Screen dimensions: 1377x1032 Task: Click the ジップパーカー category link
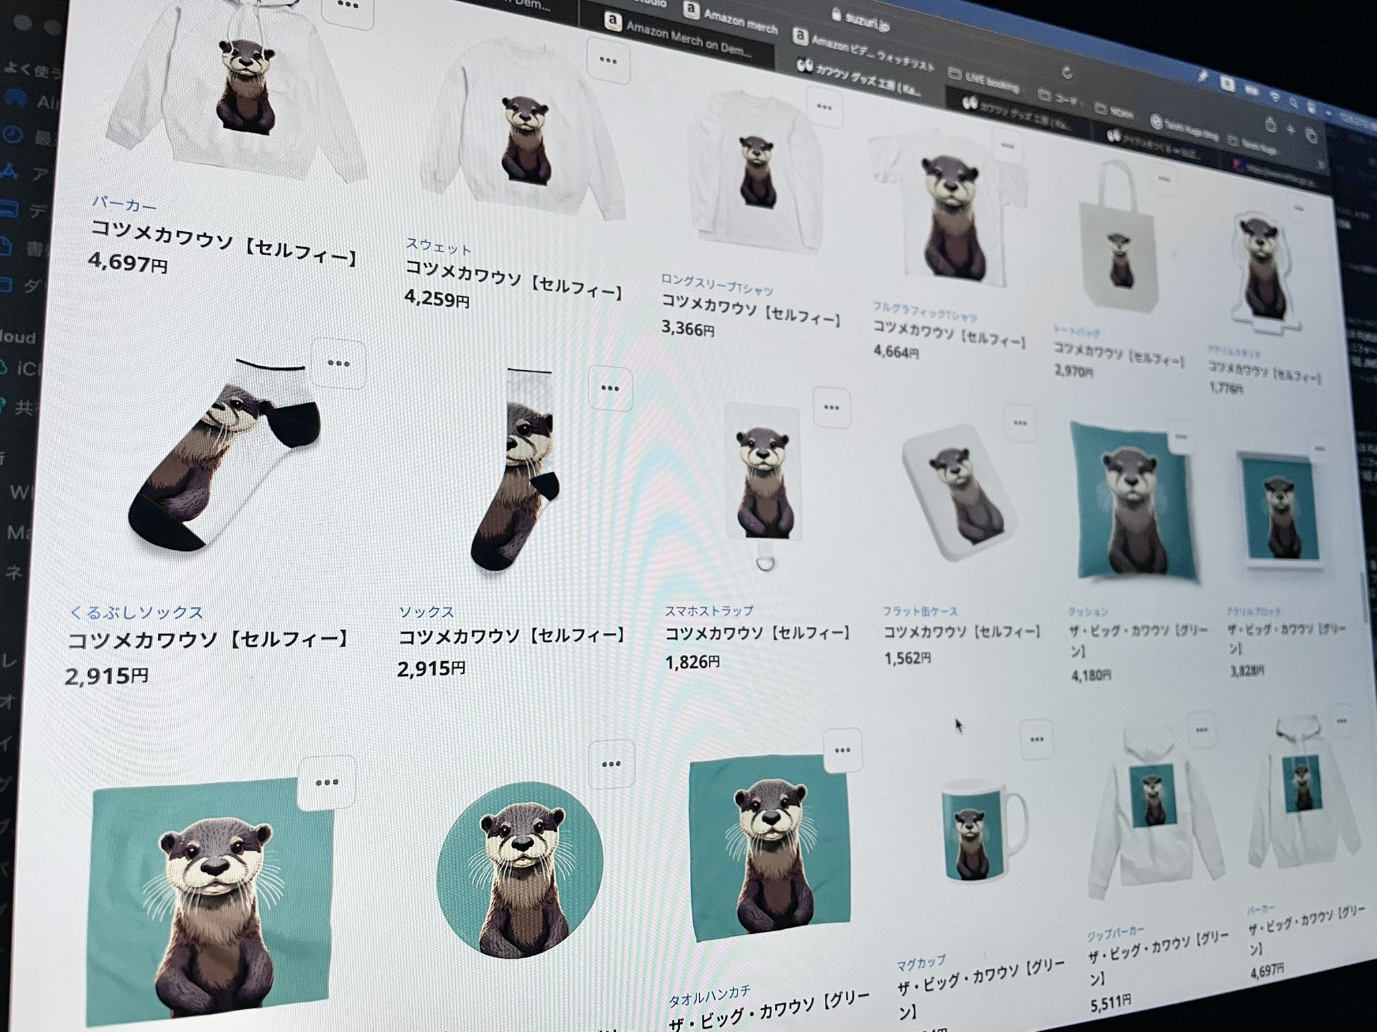pyautogui.click(x=1116, y=933)
